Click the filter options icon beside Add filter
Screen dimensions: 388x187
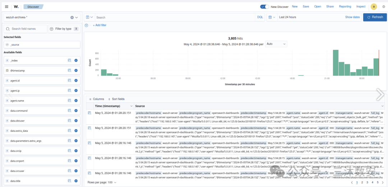tap(86, 25)
